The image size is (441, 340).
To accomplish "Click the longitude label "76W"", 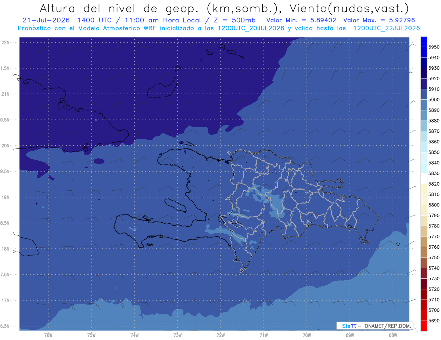I will [48, 335].
